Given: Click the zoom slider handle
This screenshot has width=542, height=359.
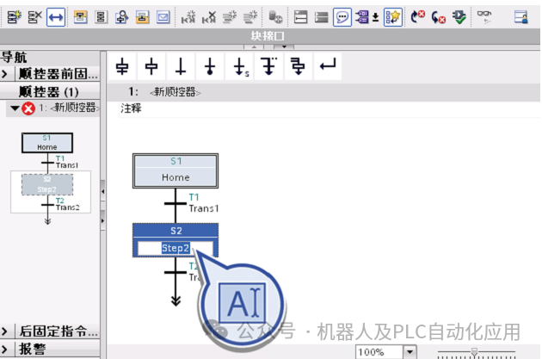Looking at the screenshot, I should tap(475, 352).
